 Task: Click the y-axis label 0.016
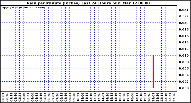[184, 36]
